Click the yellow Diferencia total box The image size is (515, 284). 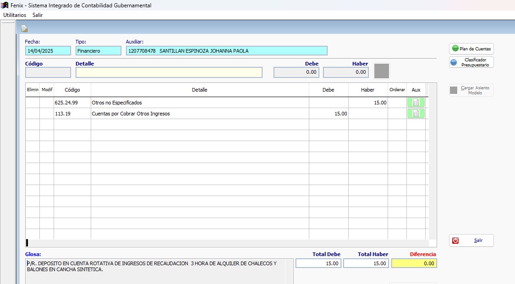click(414, 263)
